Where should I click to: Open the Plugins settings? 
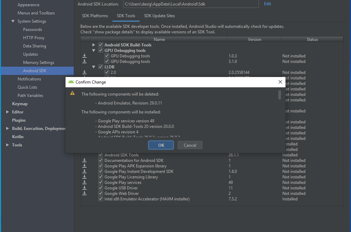click(x=19, y=120)
